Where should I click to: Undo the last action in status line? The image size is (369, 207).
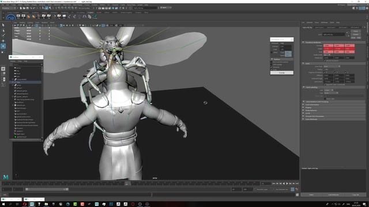coord(31,8)
